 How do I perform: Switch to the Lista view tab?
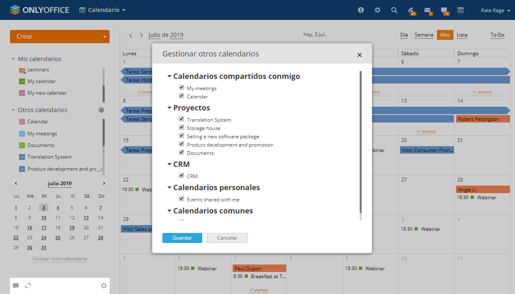462,35
